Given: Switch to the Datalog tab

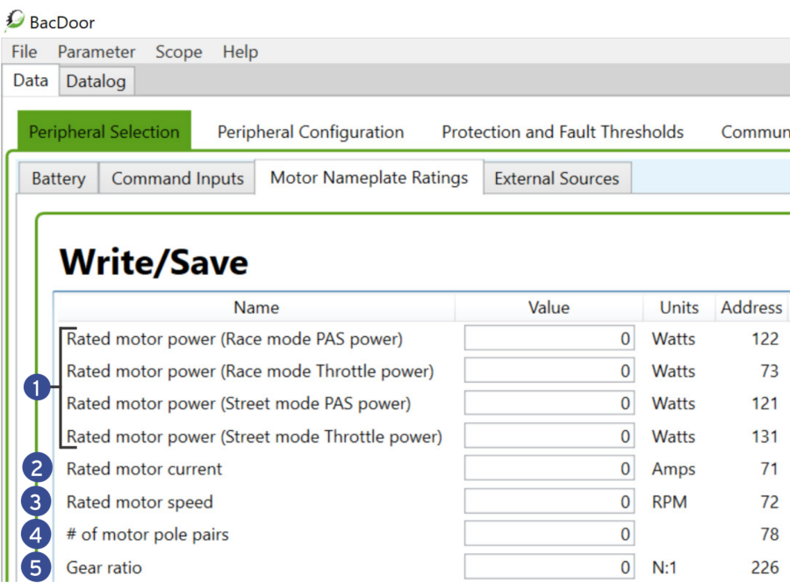Looking at the screenshot, I should pos(97,81).
